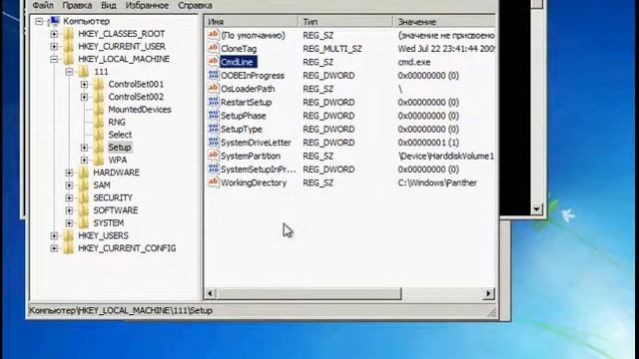
Task: Click the HKEY_CLASSES_ROOT folder icon
Action: (69, 34)
